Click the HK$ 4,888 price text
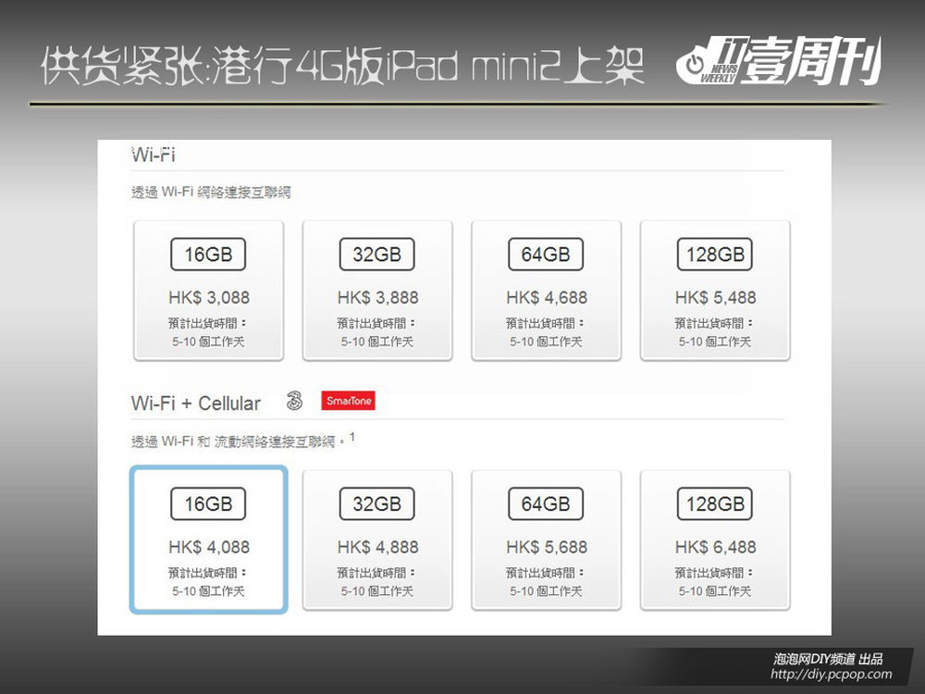 378,547
